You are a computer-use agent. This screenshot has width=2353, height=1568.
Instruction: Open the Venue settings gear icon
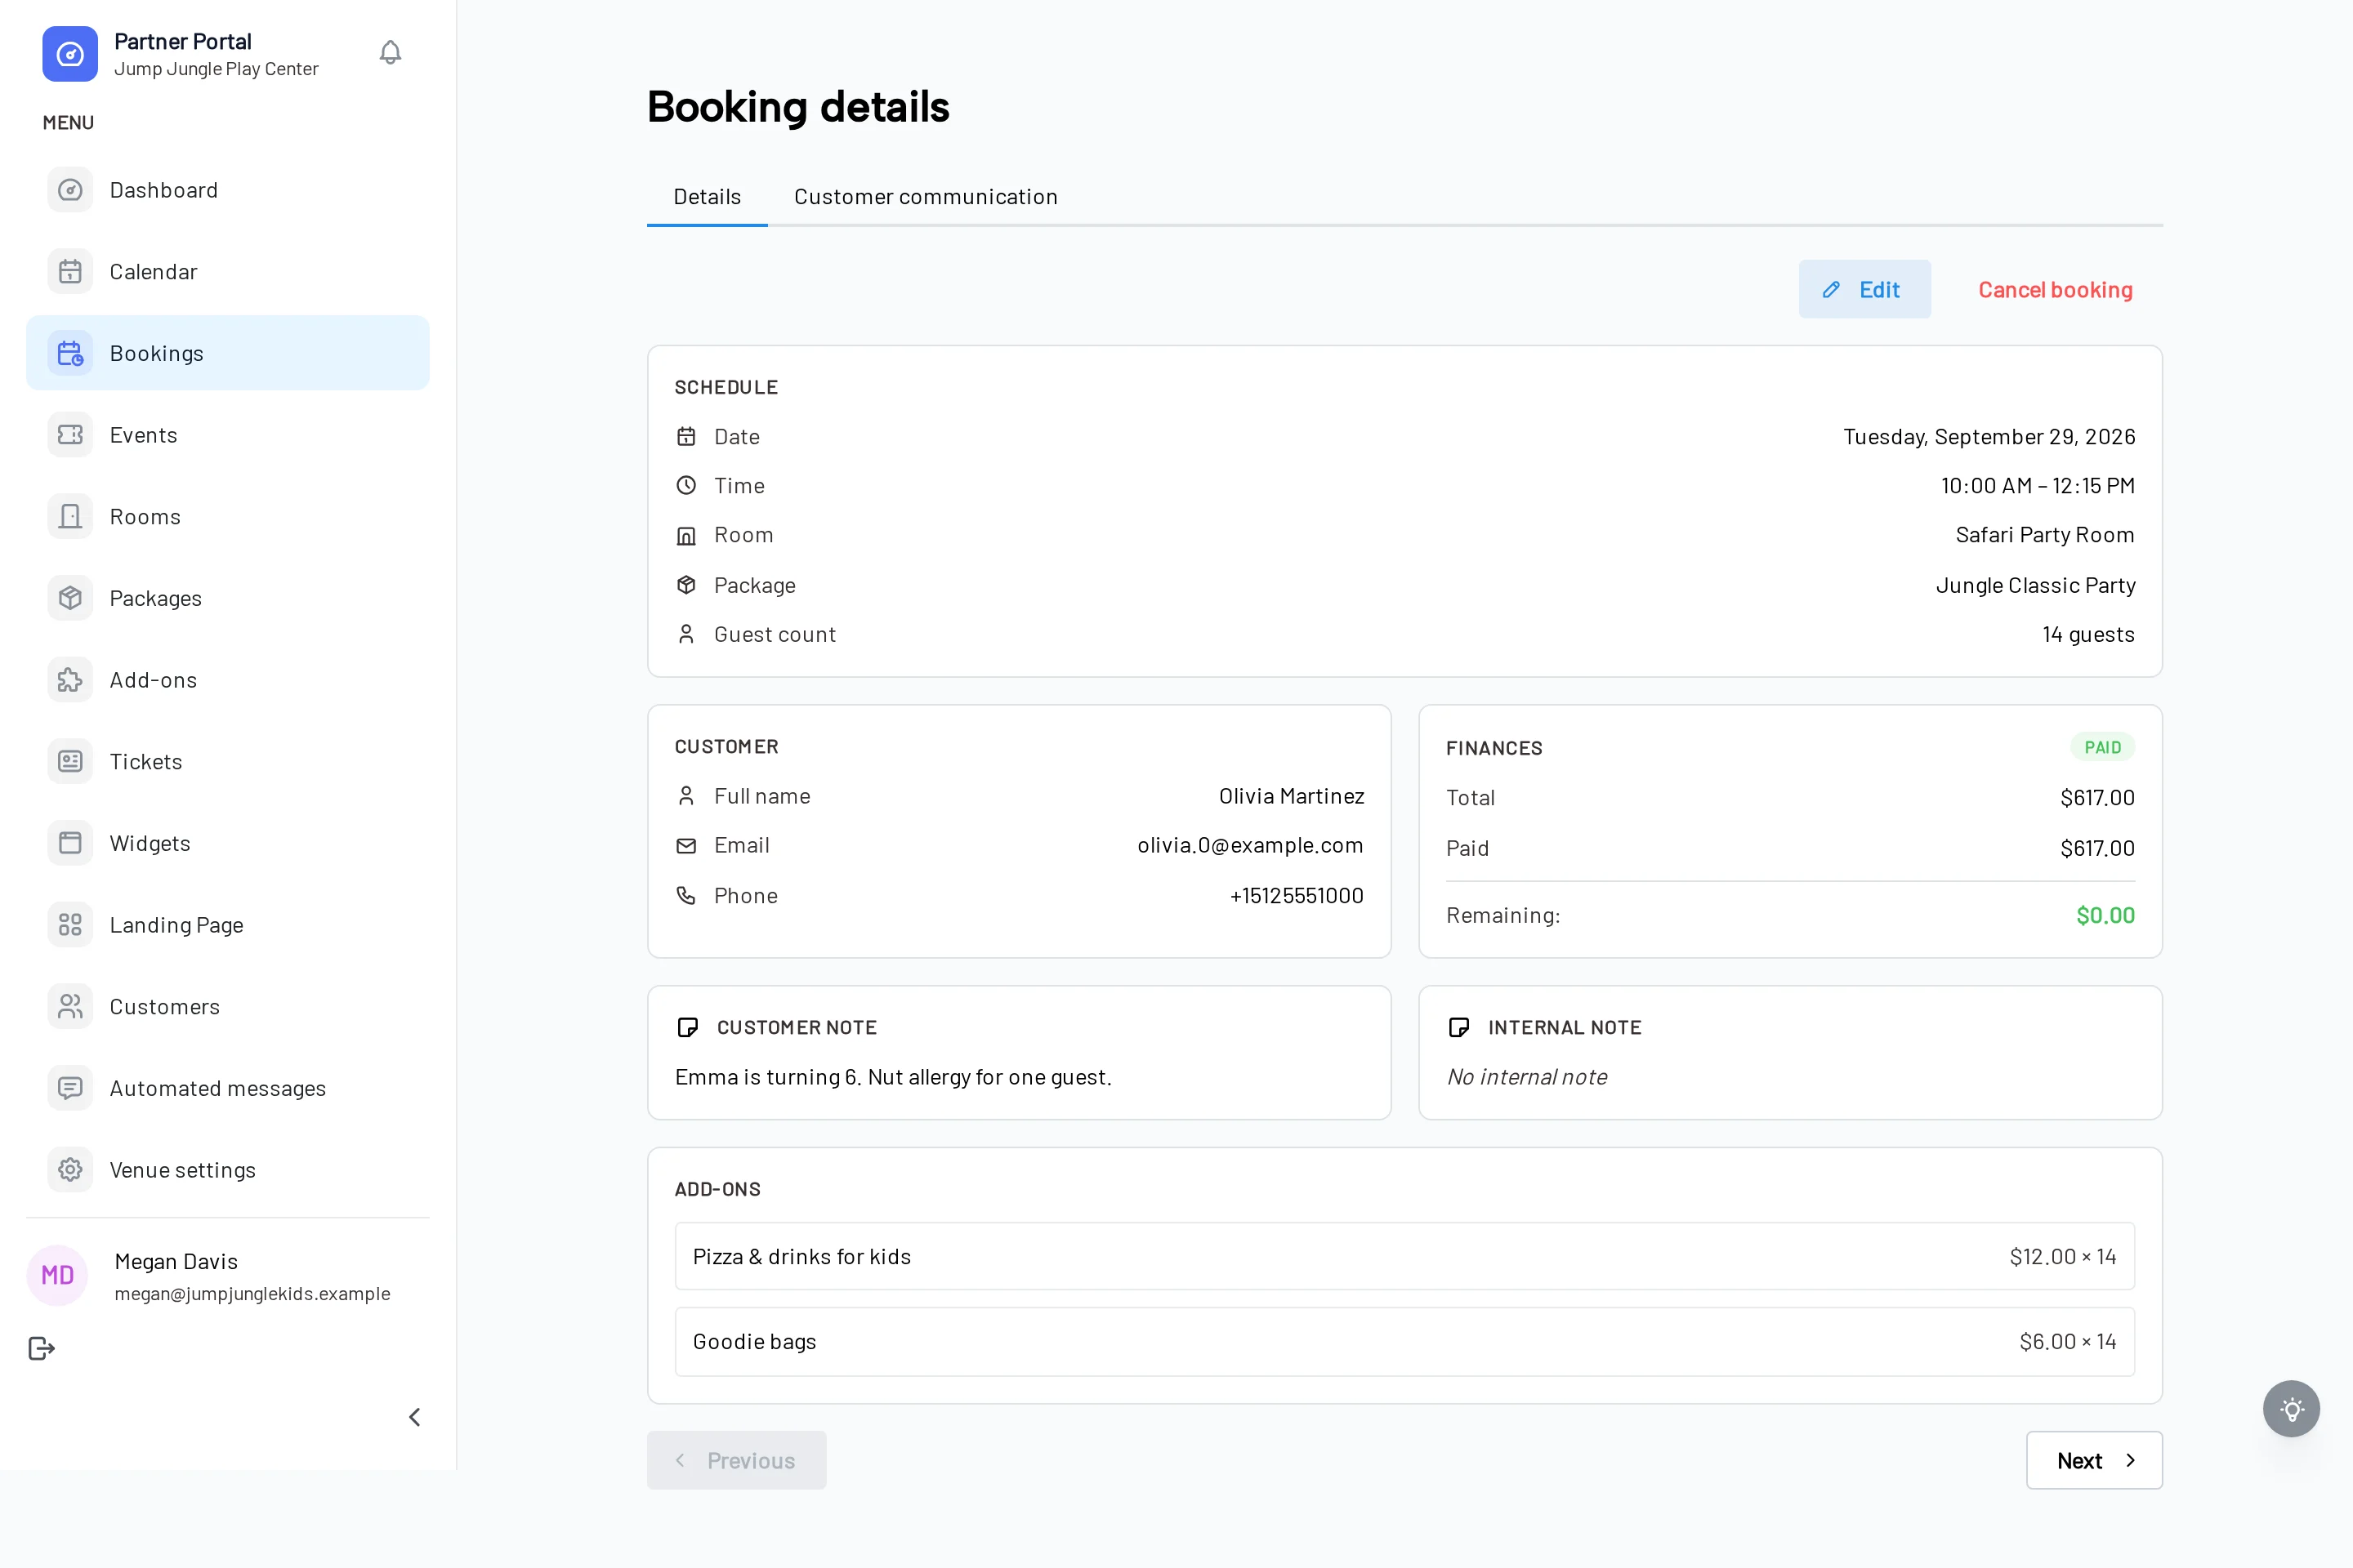(70, 1170)
